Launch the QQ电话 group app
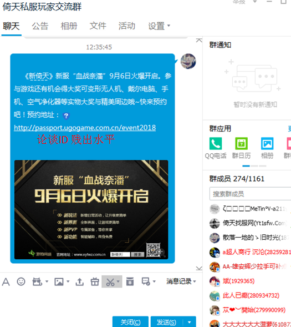Screen dimensions: 291x327 tap(216, 148)
